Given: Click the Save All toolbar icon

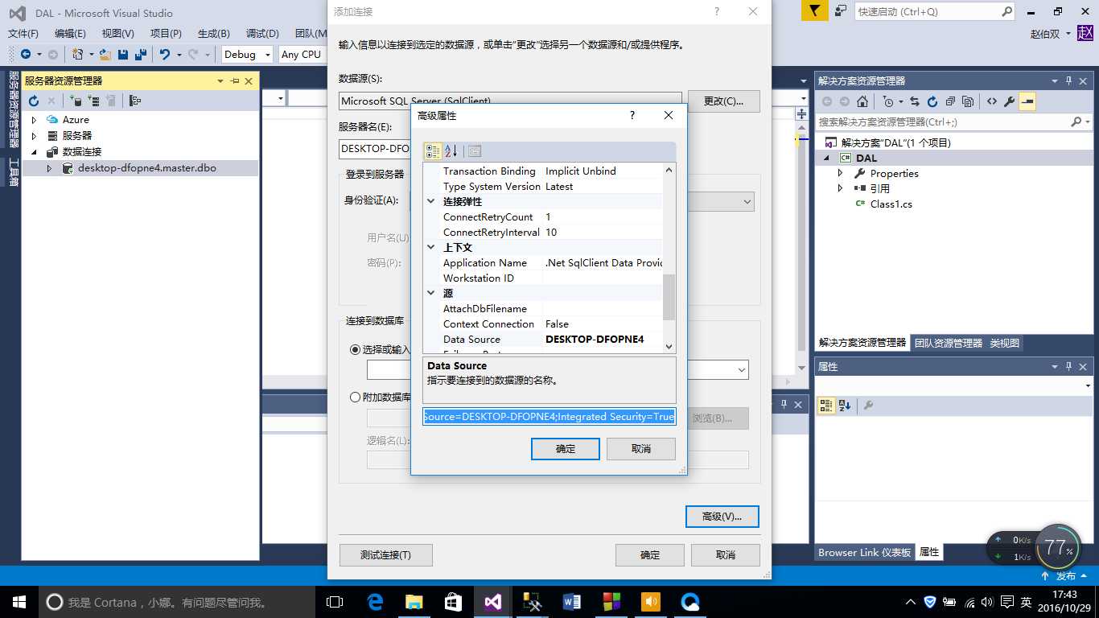Looking at the screenshot, I should coord(140,55).
